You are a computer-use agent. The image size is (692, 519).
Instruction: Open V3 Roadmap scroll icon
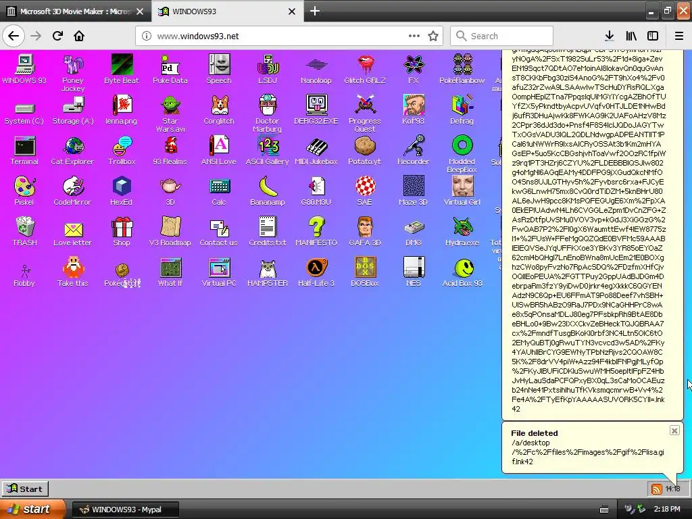click(170, 227)
